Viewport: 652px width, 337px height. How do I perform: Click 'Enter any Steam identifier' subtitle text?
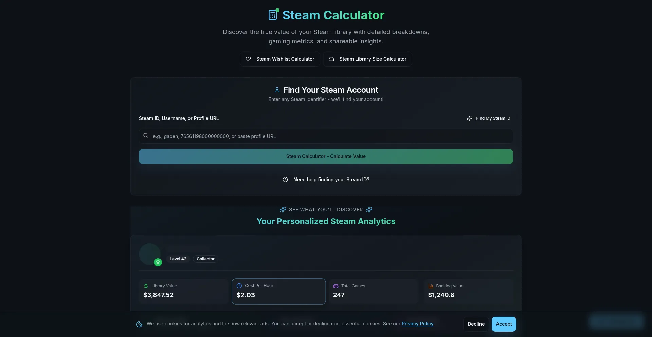click(326, 99)
